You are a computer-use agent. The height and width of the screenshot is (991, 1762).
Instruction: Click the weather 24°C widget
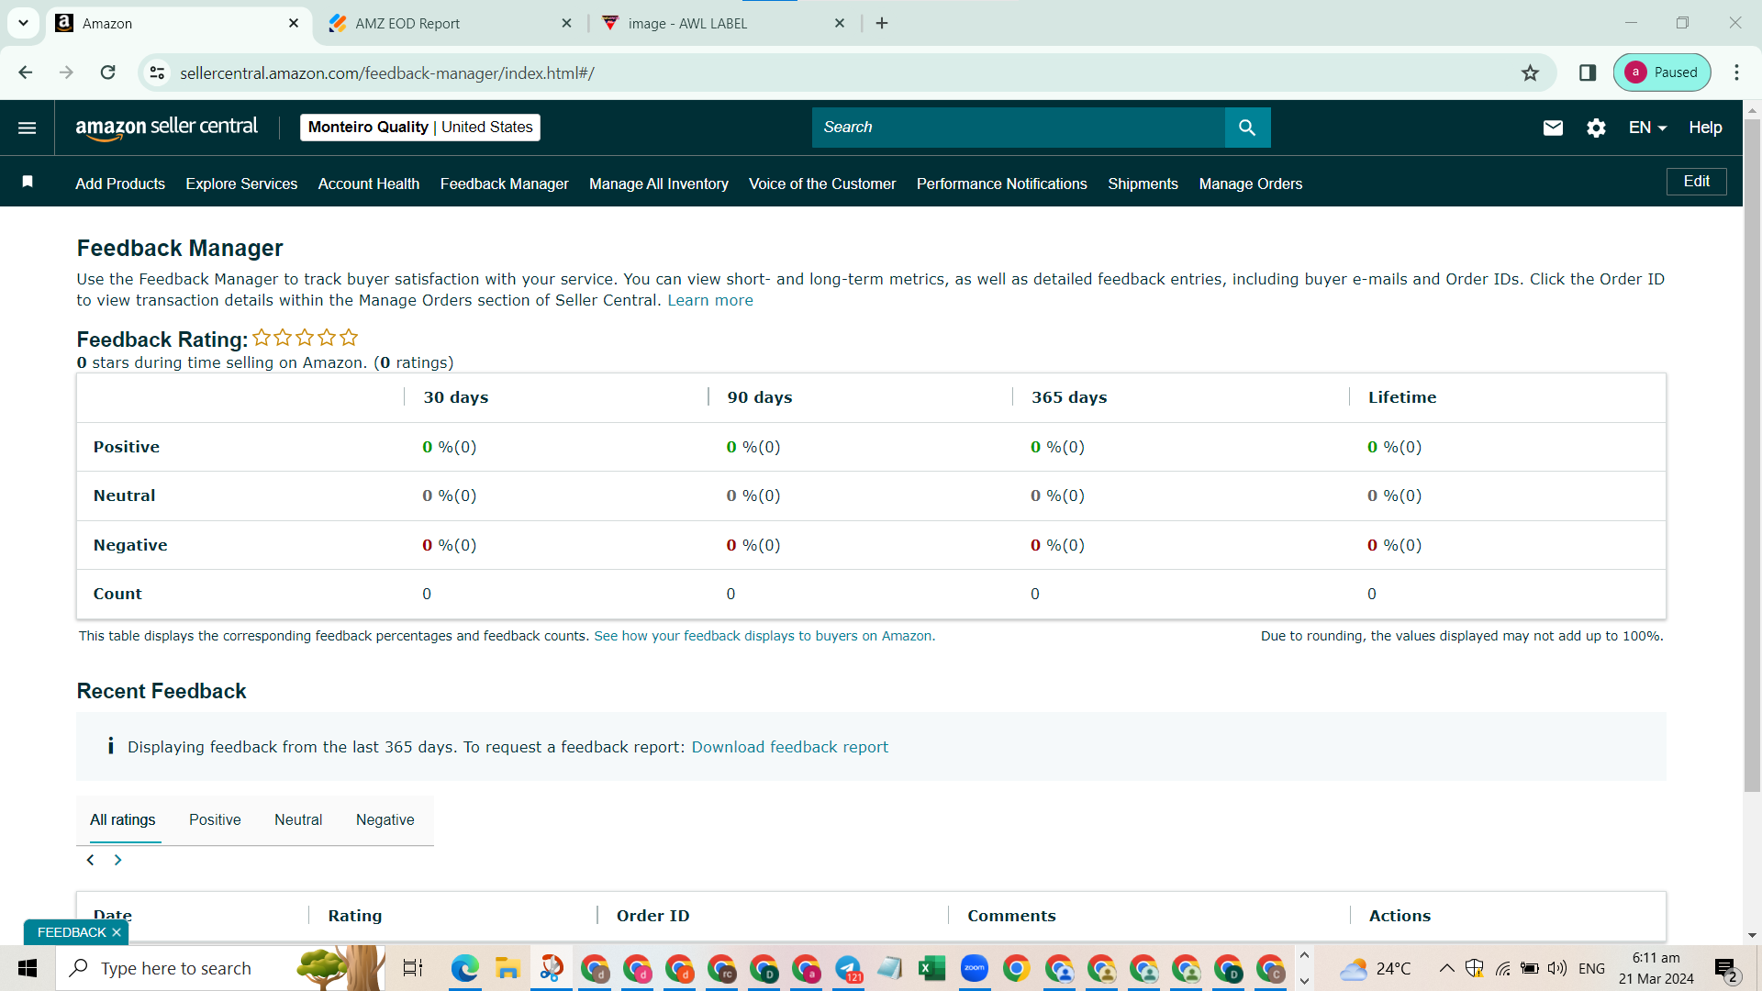1375,968
